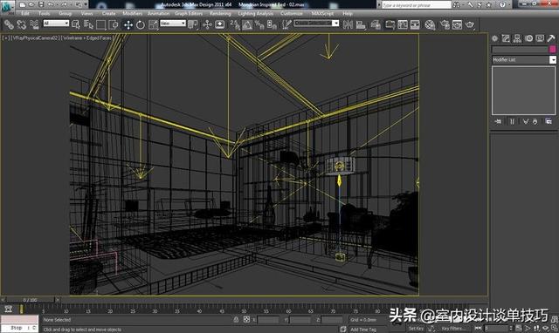559x333 pixels.
Task: Click the Select and Manipulate icon
Action: pyautogui.click(x=207, y=24)
